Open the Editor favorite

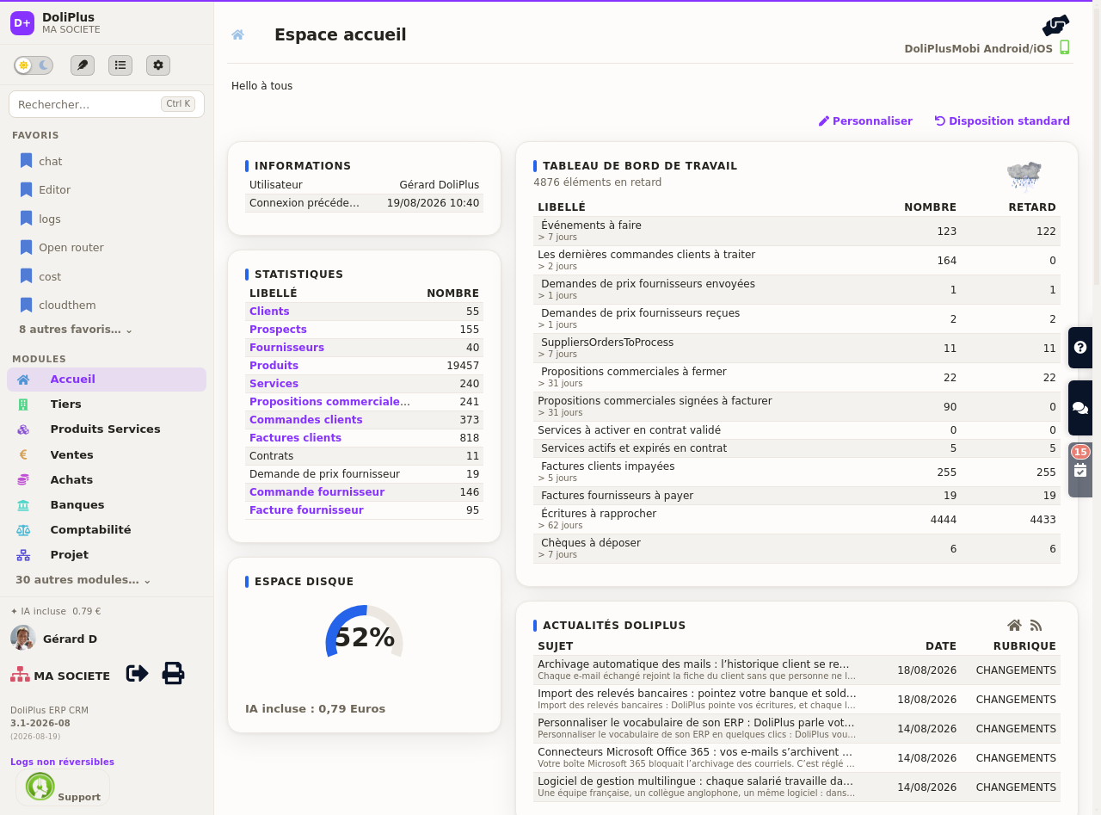[54, 189]
